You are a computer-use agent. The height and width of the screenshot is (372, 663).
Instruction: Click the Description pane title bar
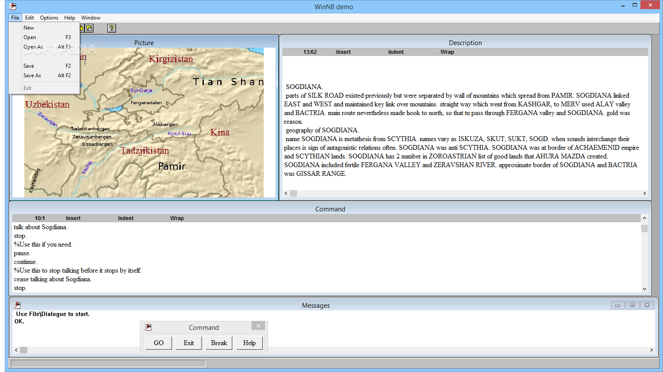tap(465, 43)
